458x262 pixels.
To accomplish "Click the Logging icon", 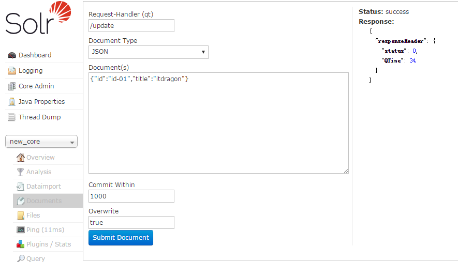I will pos(12,71).
